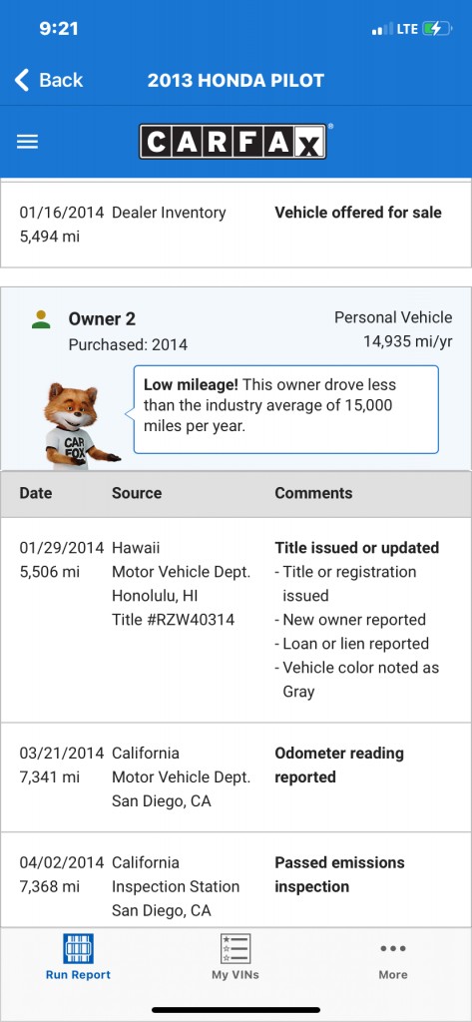Tap the More three-dots icon
This screenshot has width=472, height=1022.
click(393, 948)
